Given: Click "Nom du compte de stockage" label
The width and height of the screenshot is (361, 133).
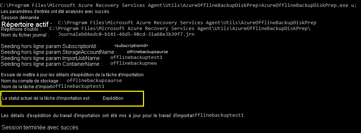Looking at the screenshot, I should [x=31, y=81].
